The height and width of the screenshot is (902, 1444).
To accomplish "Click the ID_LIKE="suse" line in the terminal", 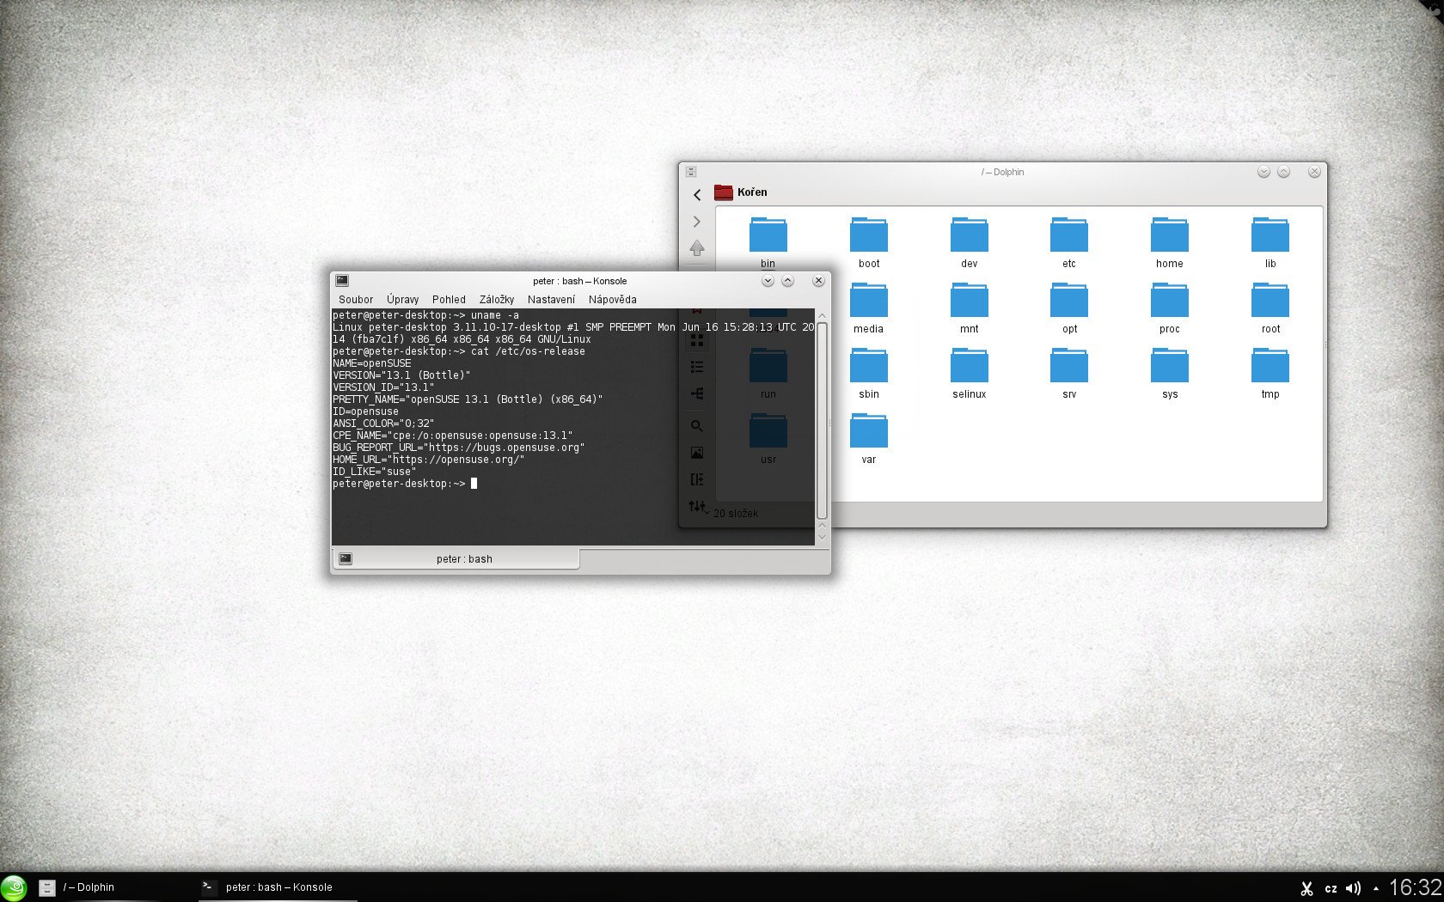I will 375,472.
